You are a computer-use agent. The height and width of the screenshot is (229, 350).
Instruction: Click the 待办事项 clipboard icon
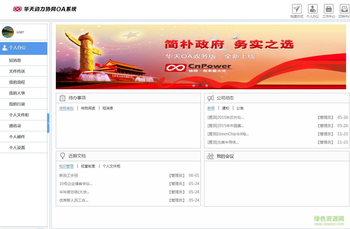62,98
